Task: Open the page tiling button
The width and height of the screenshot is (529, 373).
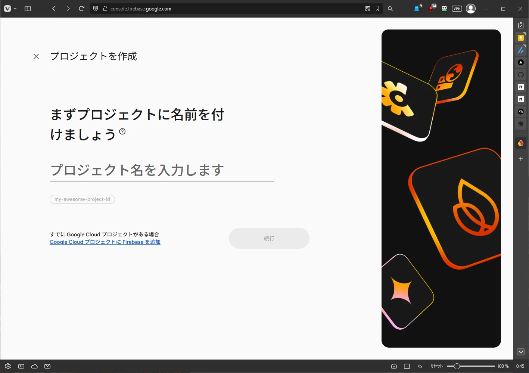Action: coord(407,366)
